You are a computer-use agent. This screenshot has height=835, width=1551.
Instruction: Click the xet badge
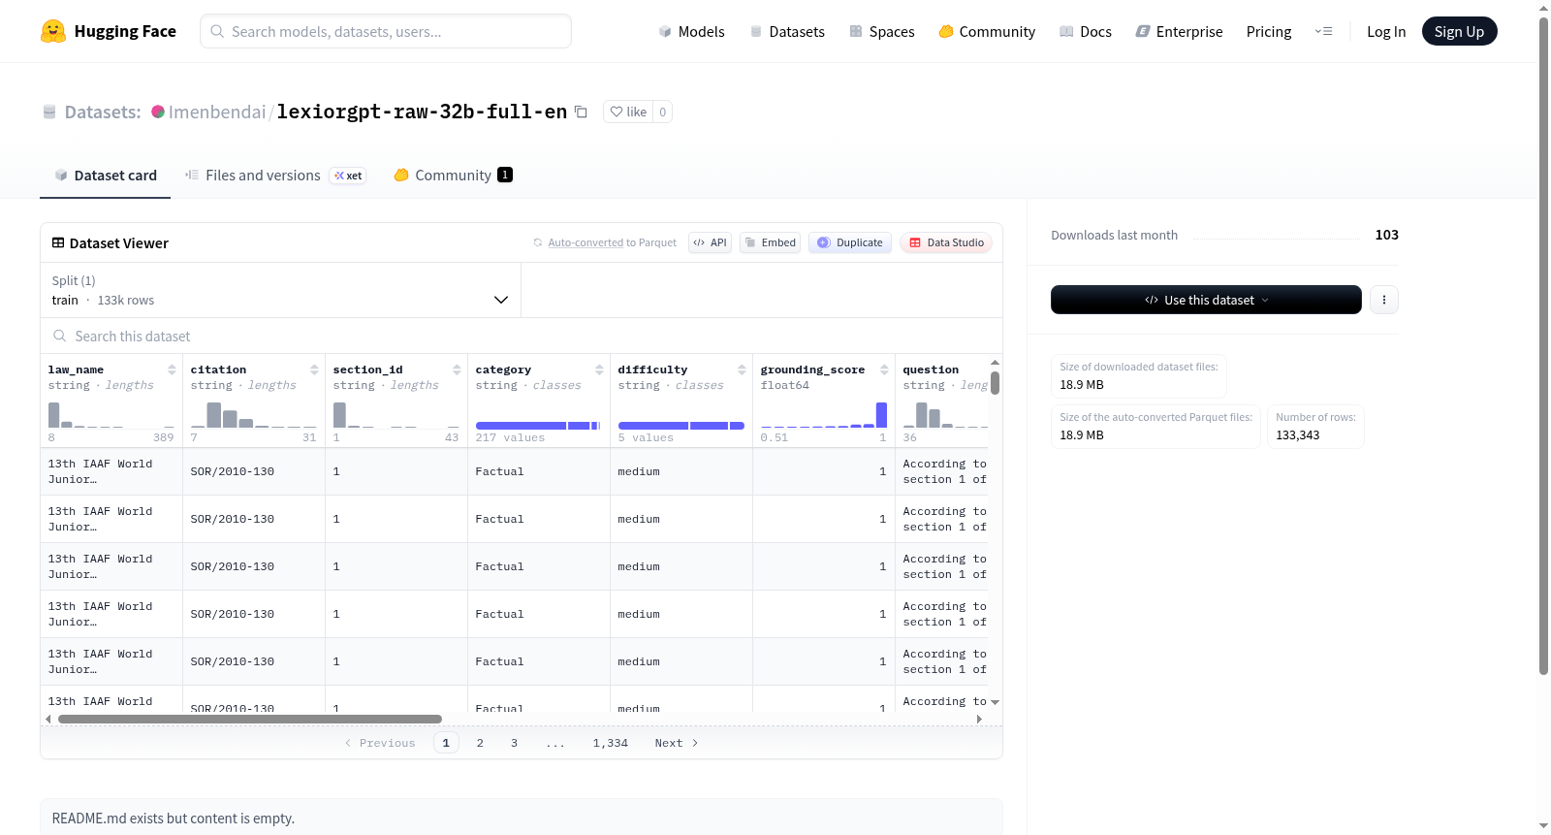pos(348,176)
